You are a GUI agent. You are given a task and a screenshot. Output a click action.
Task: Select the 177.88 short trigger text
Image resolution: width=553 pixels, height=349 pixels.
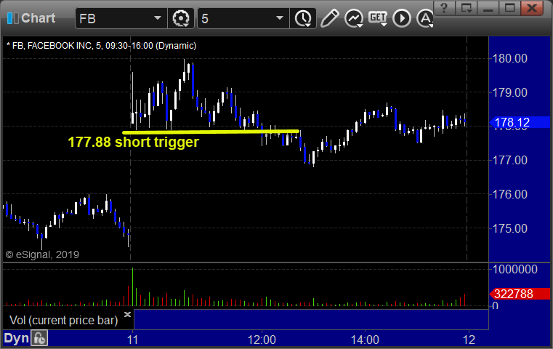tap(133, 143)
